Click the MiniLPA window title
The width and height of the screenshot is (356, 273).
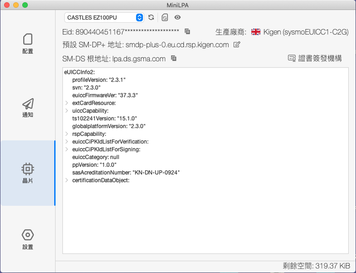(x=178, y=5)
